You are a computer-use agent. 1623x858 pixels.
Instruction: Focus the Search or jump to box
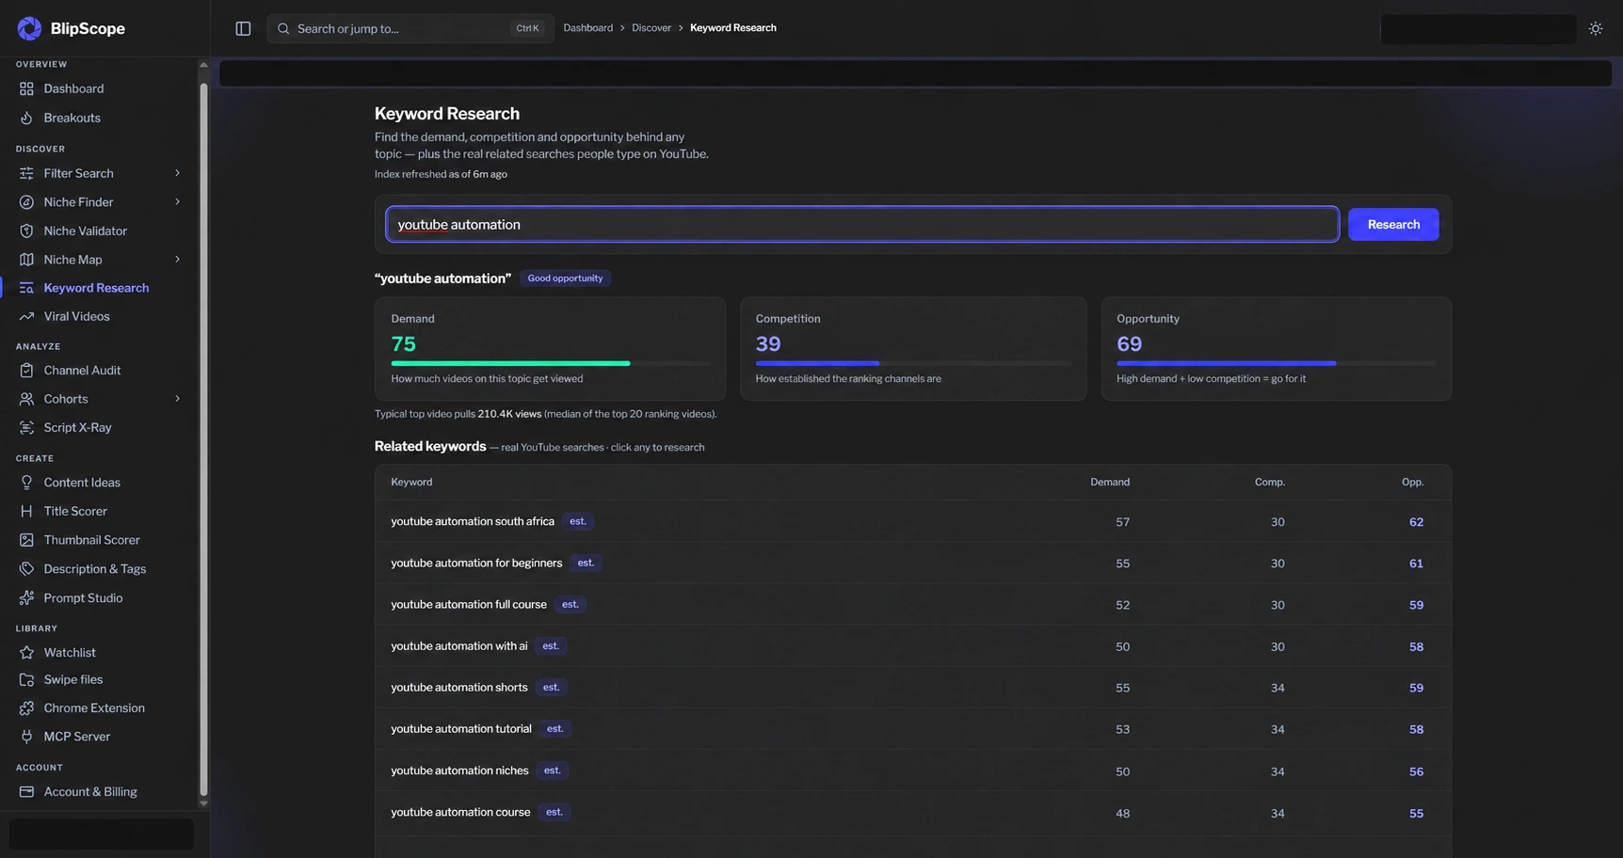410,28
